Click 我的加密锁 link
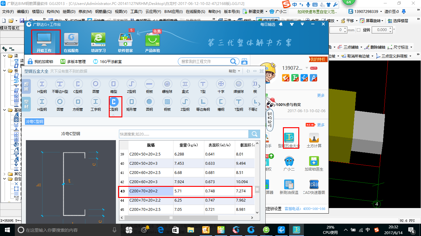The height and width of the screenshot is (236, 421). coord(40,61)
